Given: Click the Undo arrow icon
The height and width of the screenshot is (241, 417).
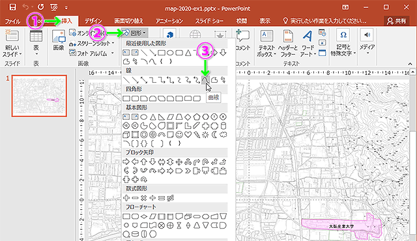Looking at the screenshot, I should pyautogui.click(x=25, y=7).
